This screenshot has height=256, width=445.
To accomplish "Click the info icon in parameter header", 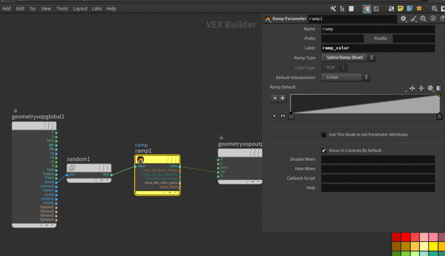I will pos(432,19).
